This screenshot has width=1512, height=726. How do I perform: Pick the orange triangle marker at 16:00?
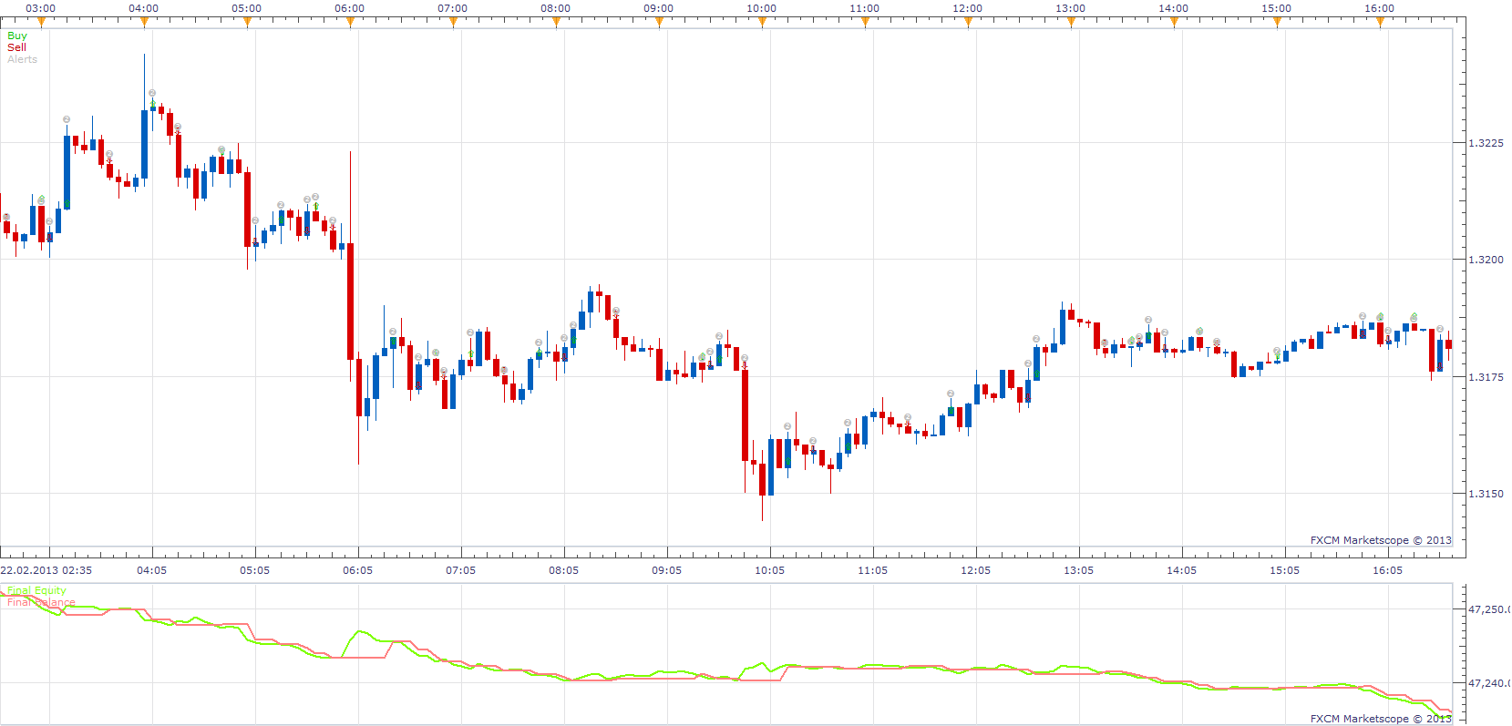tap(1380, 23)
